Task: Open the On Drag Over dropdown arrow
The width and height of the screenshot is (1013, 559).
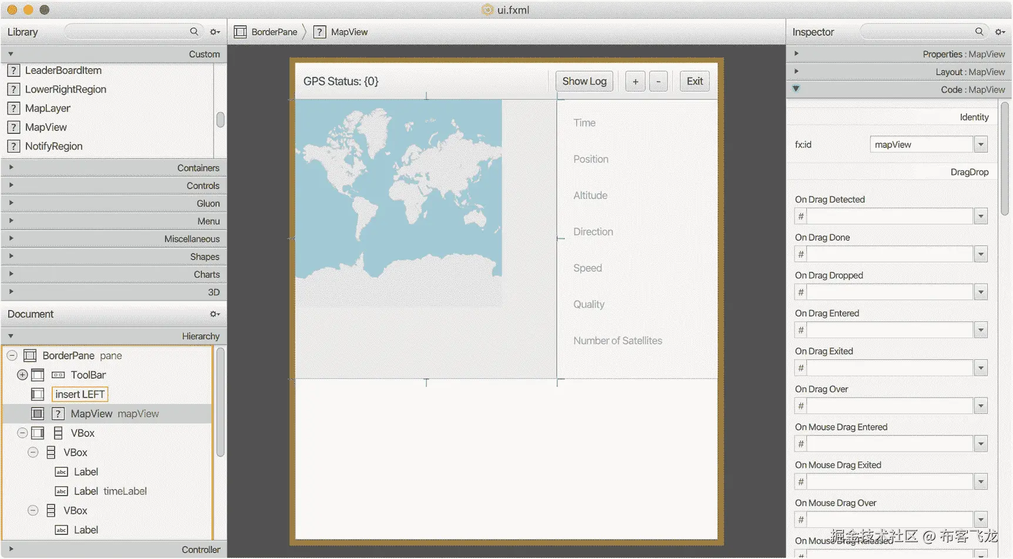Action: pyautogui.click(x=981, y=406)
